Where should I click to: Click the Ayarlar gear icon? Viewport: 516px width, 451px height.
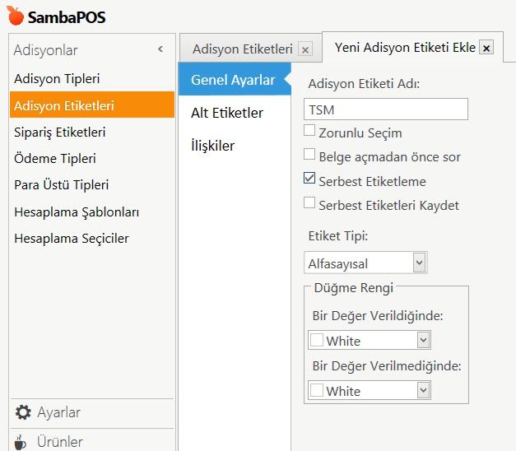coord(23,412)
